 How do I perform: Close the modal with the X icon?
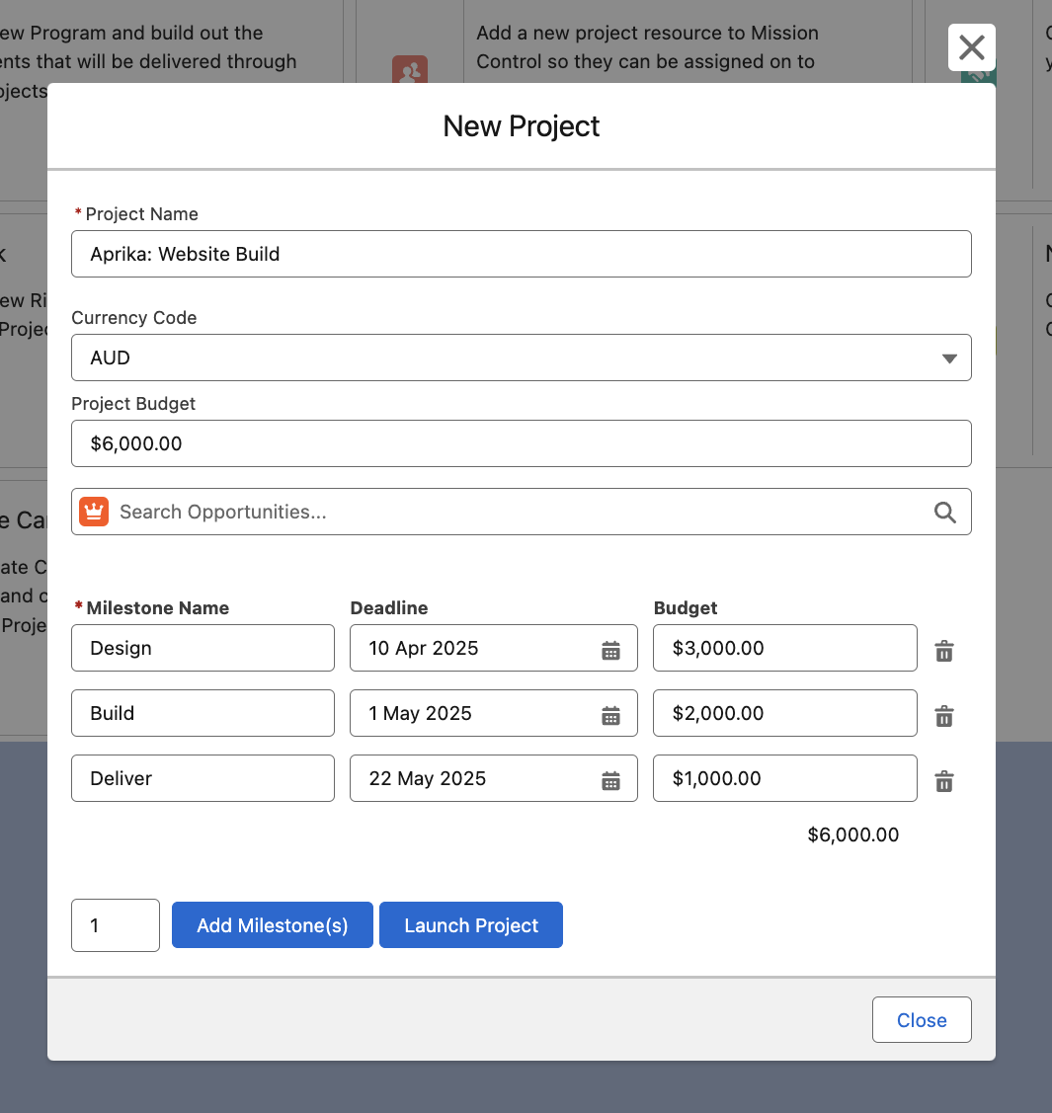pos(971,47)
